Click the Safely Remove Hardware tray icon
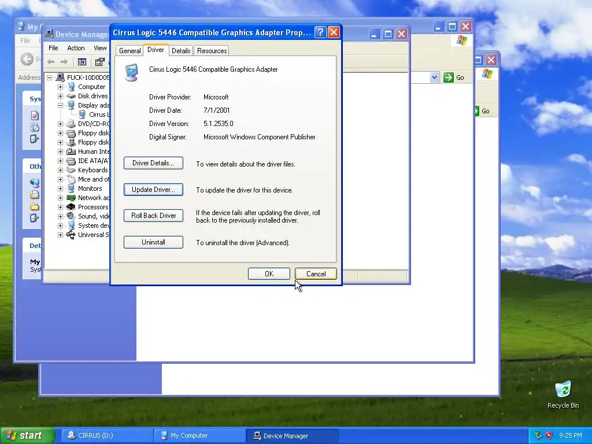The height and width of the screenshot is (444, 592). (538, 435)
